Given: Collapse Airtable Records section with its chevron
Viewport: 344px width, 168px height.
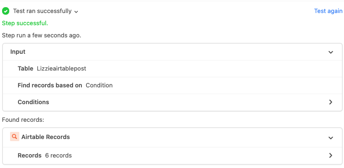Looking at the screenshot, I should tap(331, 138).
